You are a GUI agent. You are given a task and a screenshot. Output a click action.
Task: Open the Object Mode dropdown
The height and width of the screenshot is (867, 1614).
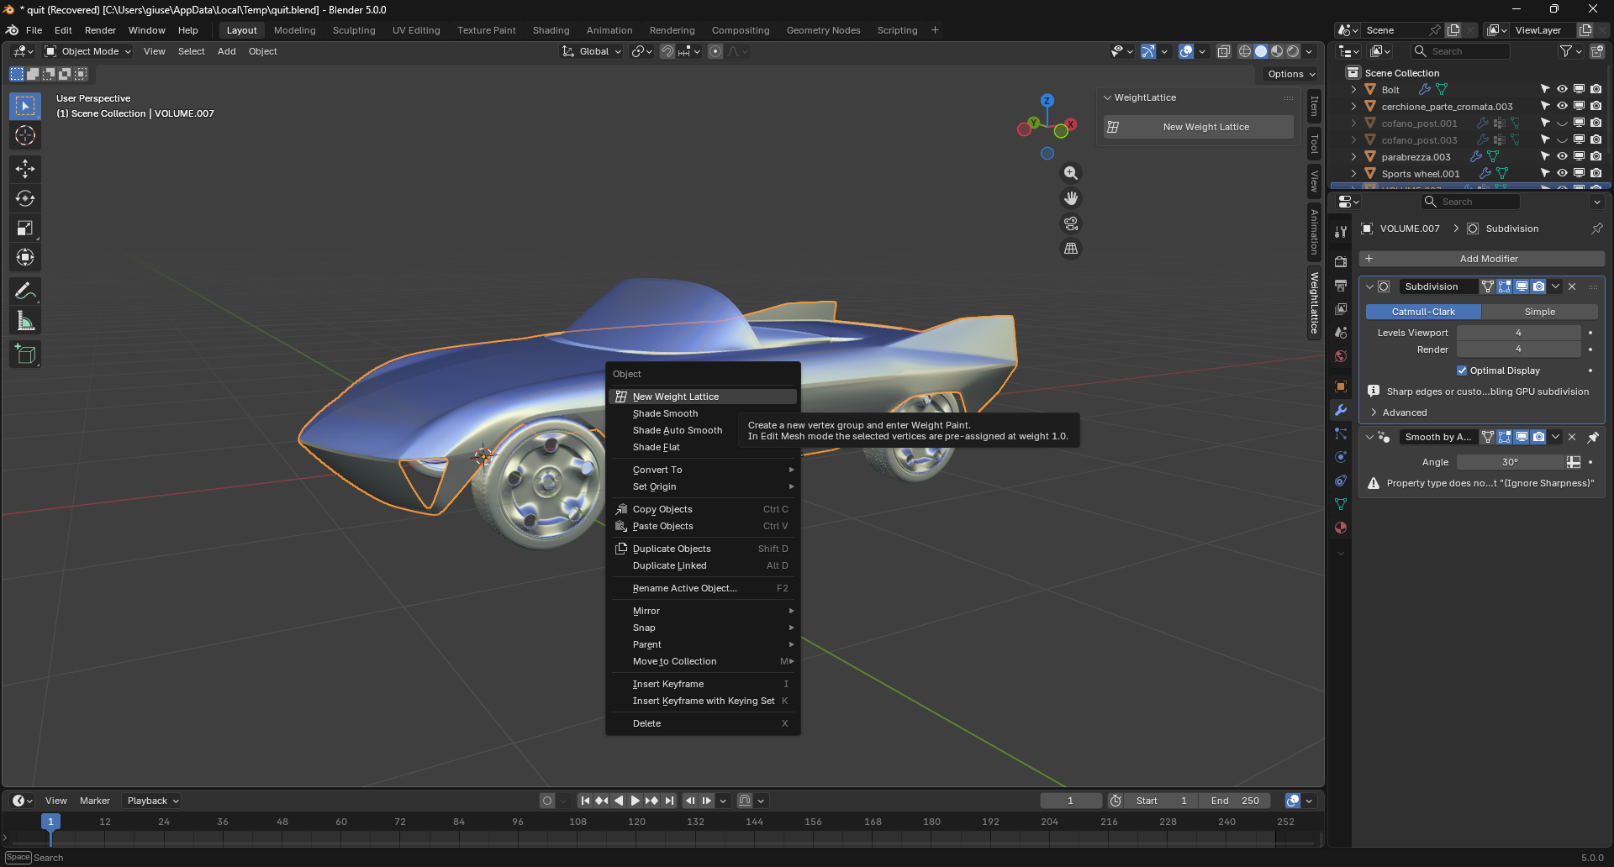click(x=88, y=51)
